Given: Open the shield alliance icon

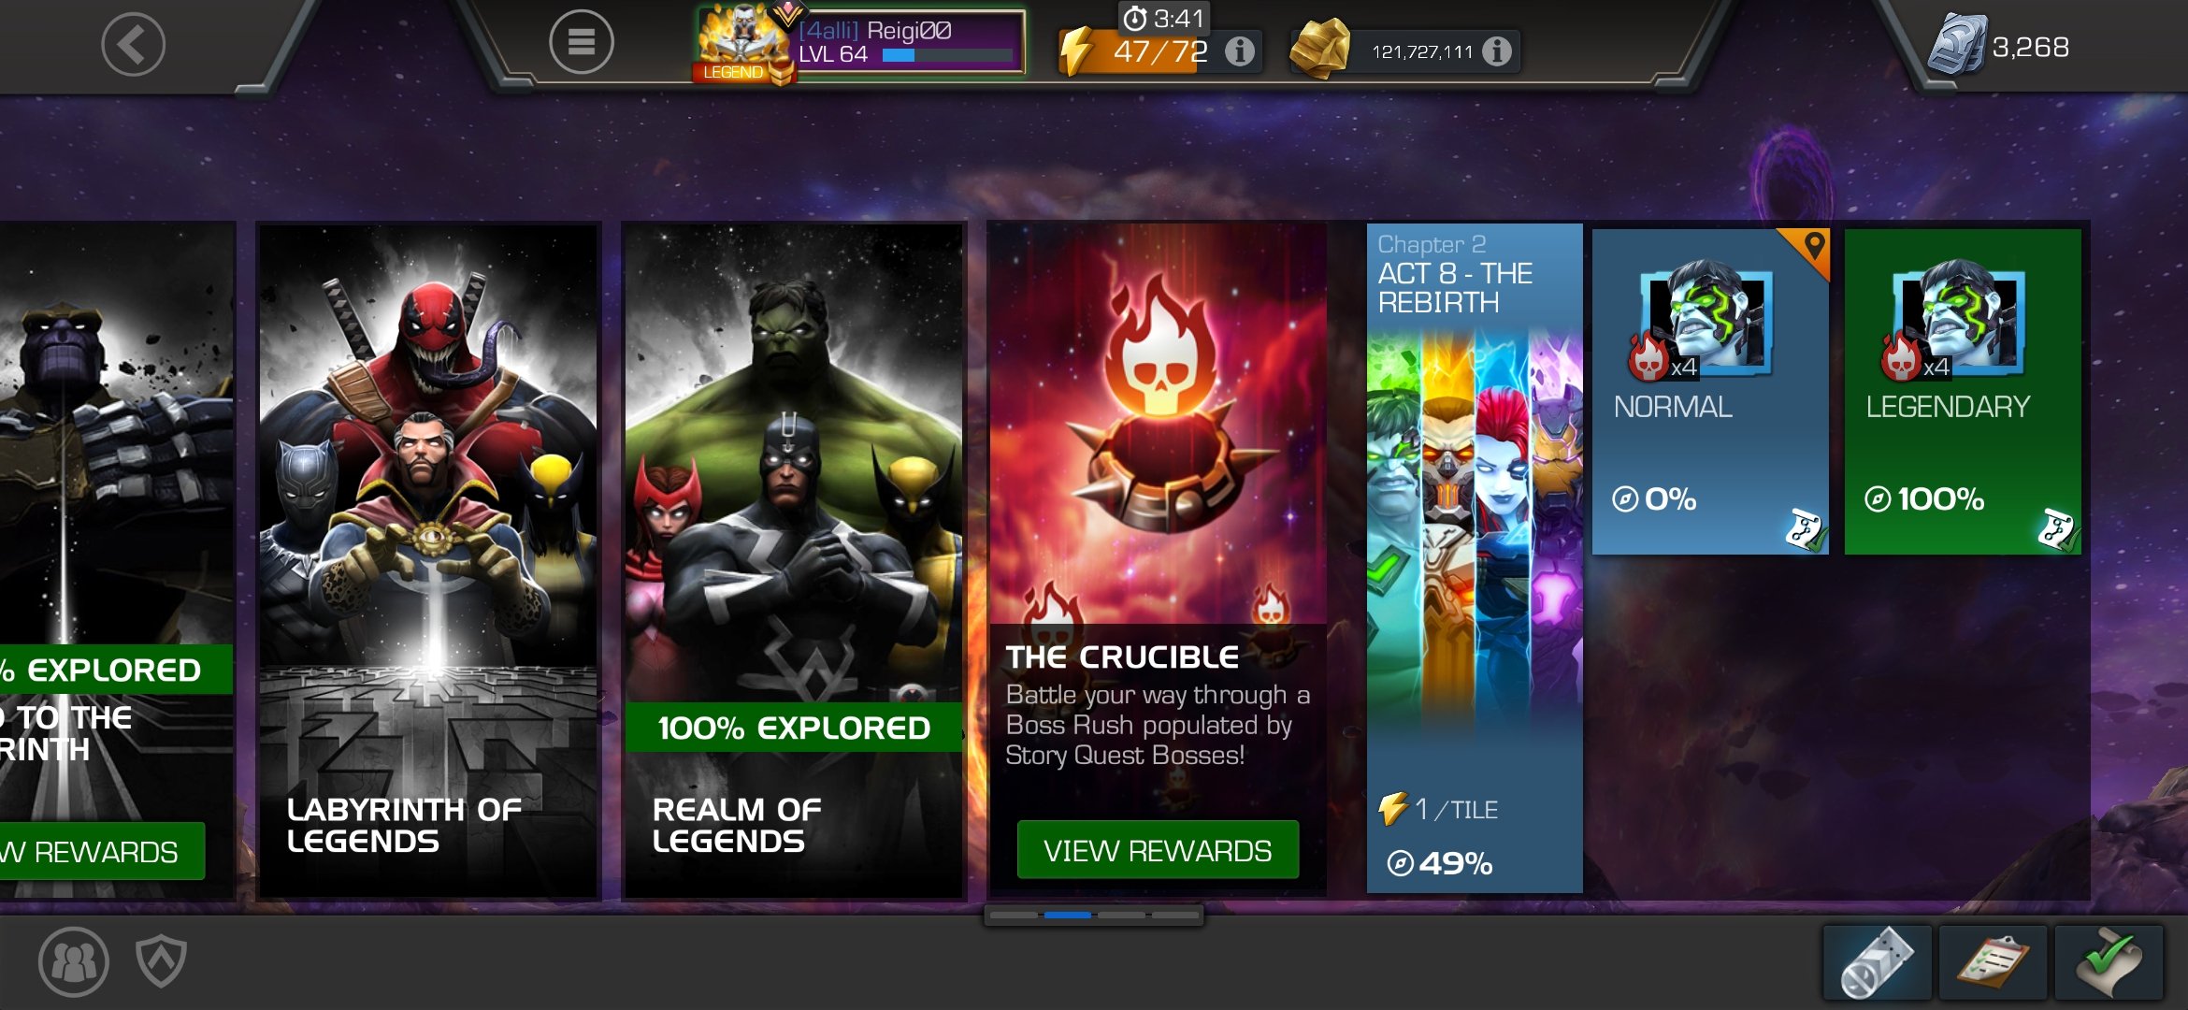Looking at the screenshot, I should coord(161,960).
